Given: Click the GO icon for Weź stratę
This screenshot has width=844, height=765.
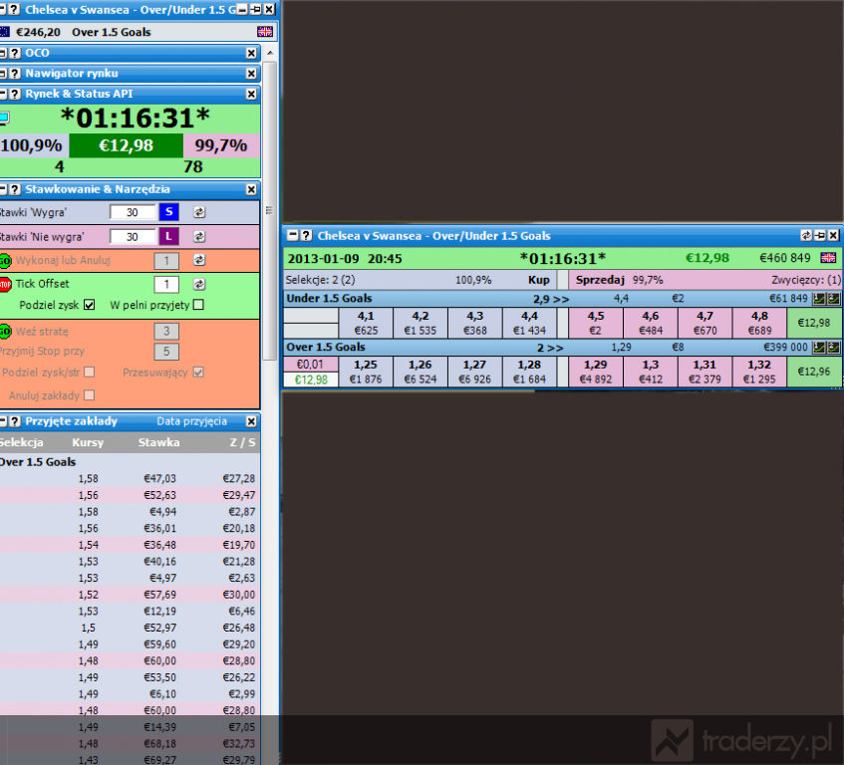Looking at the screenshot, I should click(5, 332).
